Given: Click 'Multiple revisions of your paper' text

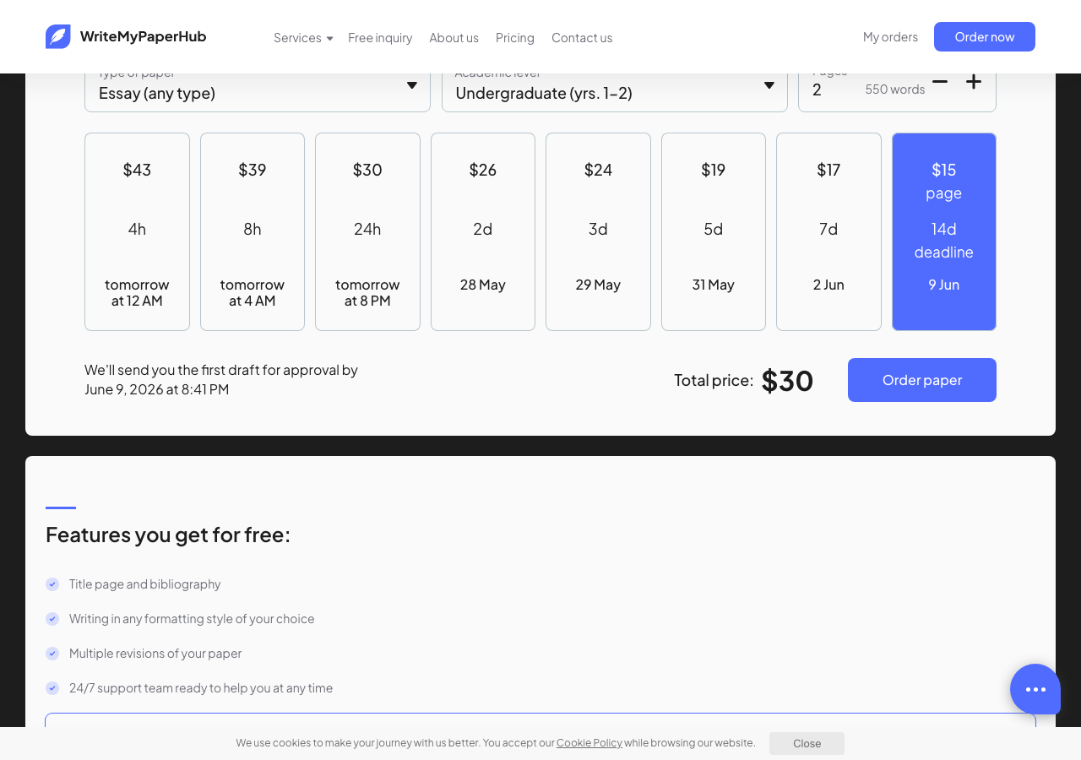Looking at the screenshot, I should tap(155, 653).
